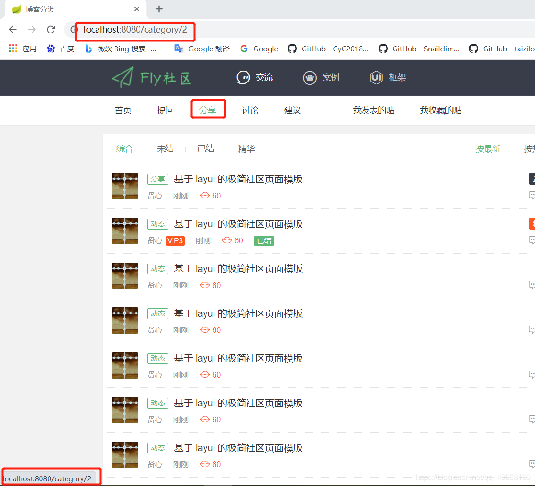This screenshot has height=486, width=535.
Task: Click avatar of the 分享-tagged post
Action: (125, 186)
